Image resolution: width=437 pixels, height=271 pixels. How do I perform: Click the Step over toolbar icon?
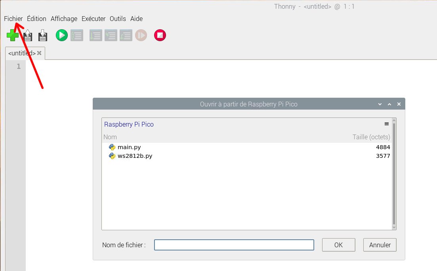pyautogui.click(x=95, y=35)
